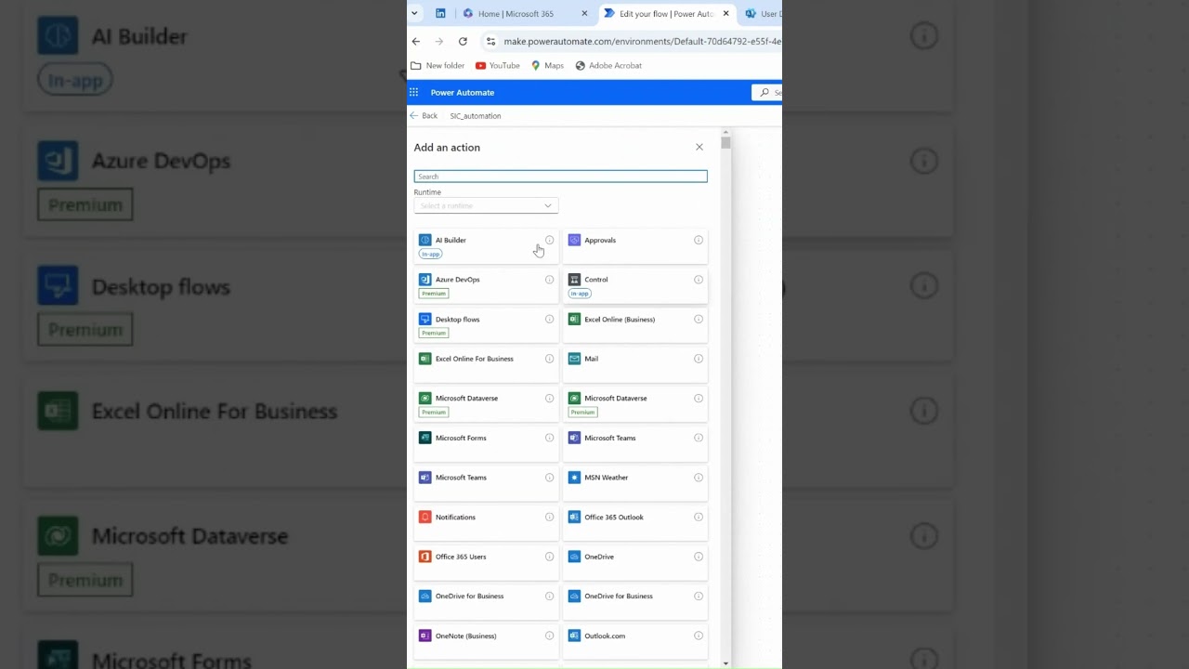Select the Notifications connector icon
Image resolution: width=1189 pixels, height=669 pixels.
[x=425, y=517]
